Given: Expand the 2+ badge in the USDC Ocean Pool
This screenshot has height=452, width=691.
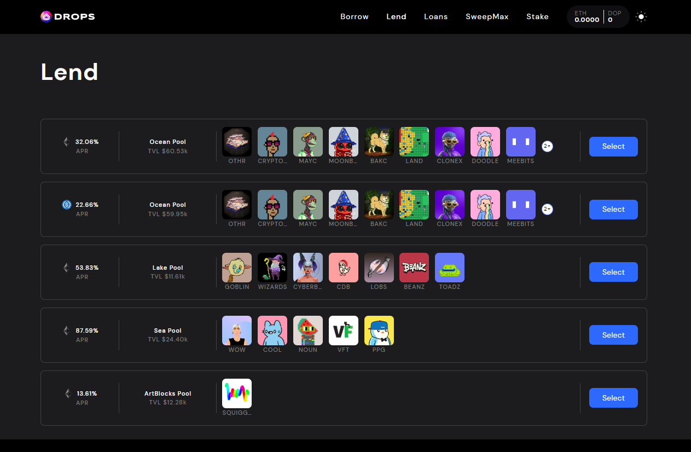Looking at the screenshot, I should pyautogui.click(x=547, y=209).
